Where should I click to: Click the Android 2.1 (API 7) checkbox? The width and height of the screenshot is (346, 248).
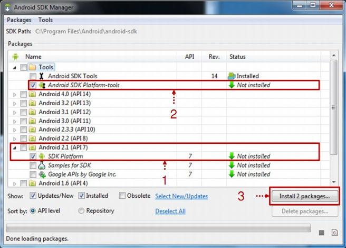24,148
